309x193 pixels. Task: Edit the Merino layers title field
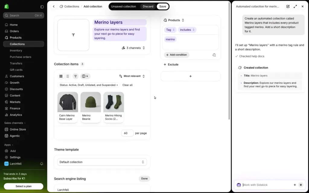pyautogui.click(x=119, y=22)
